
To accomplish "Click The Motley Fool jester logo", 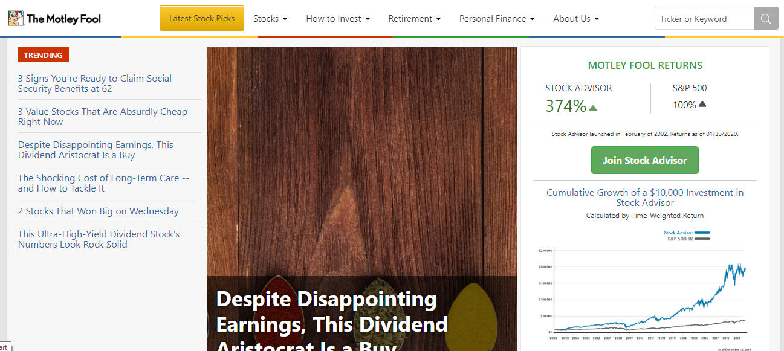I will 56,18.
